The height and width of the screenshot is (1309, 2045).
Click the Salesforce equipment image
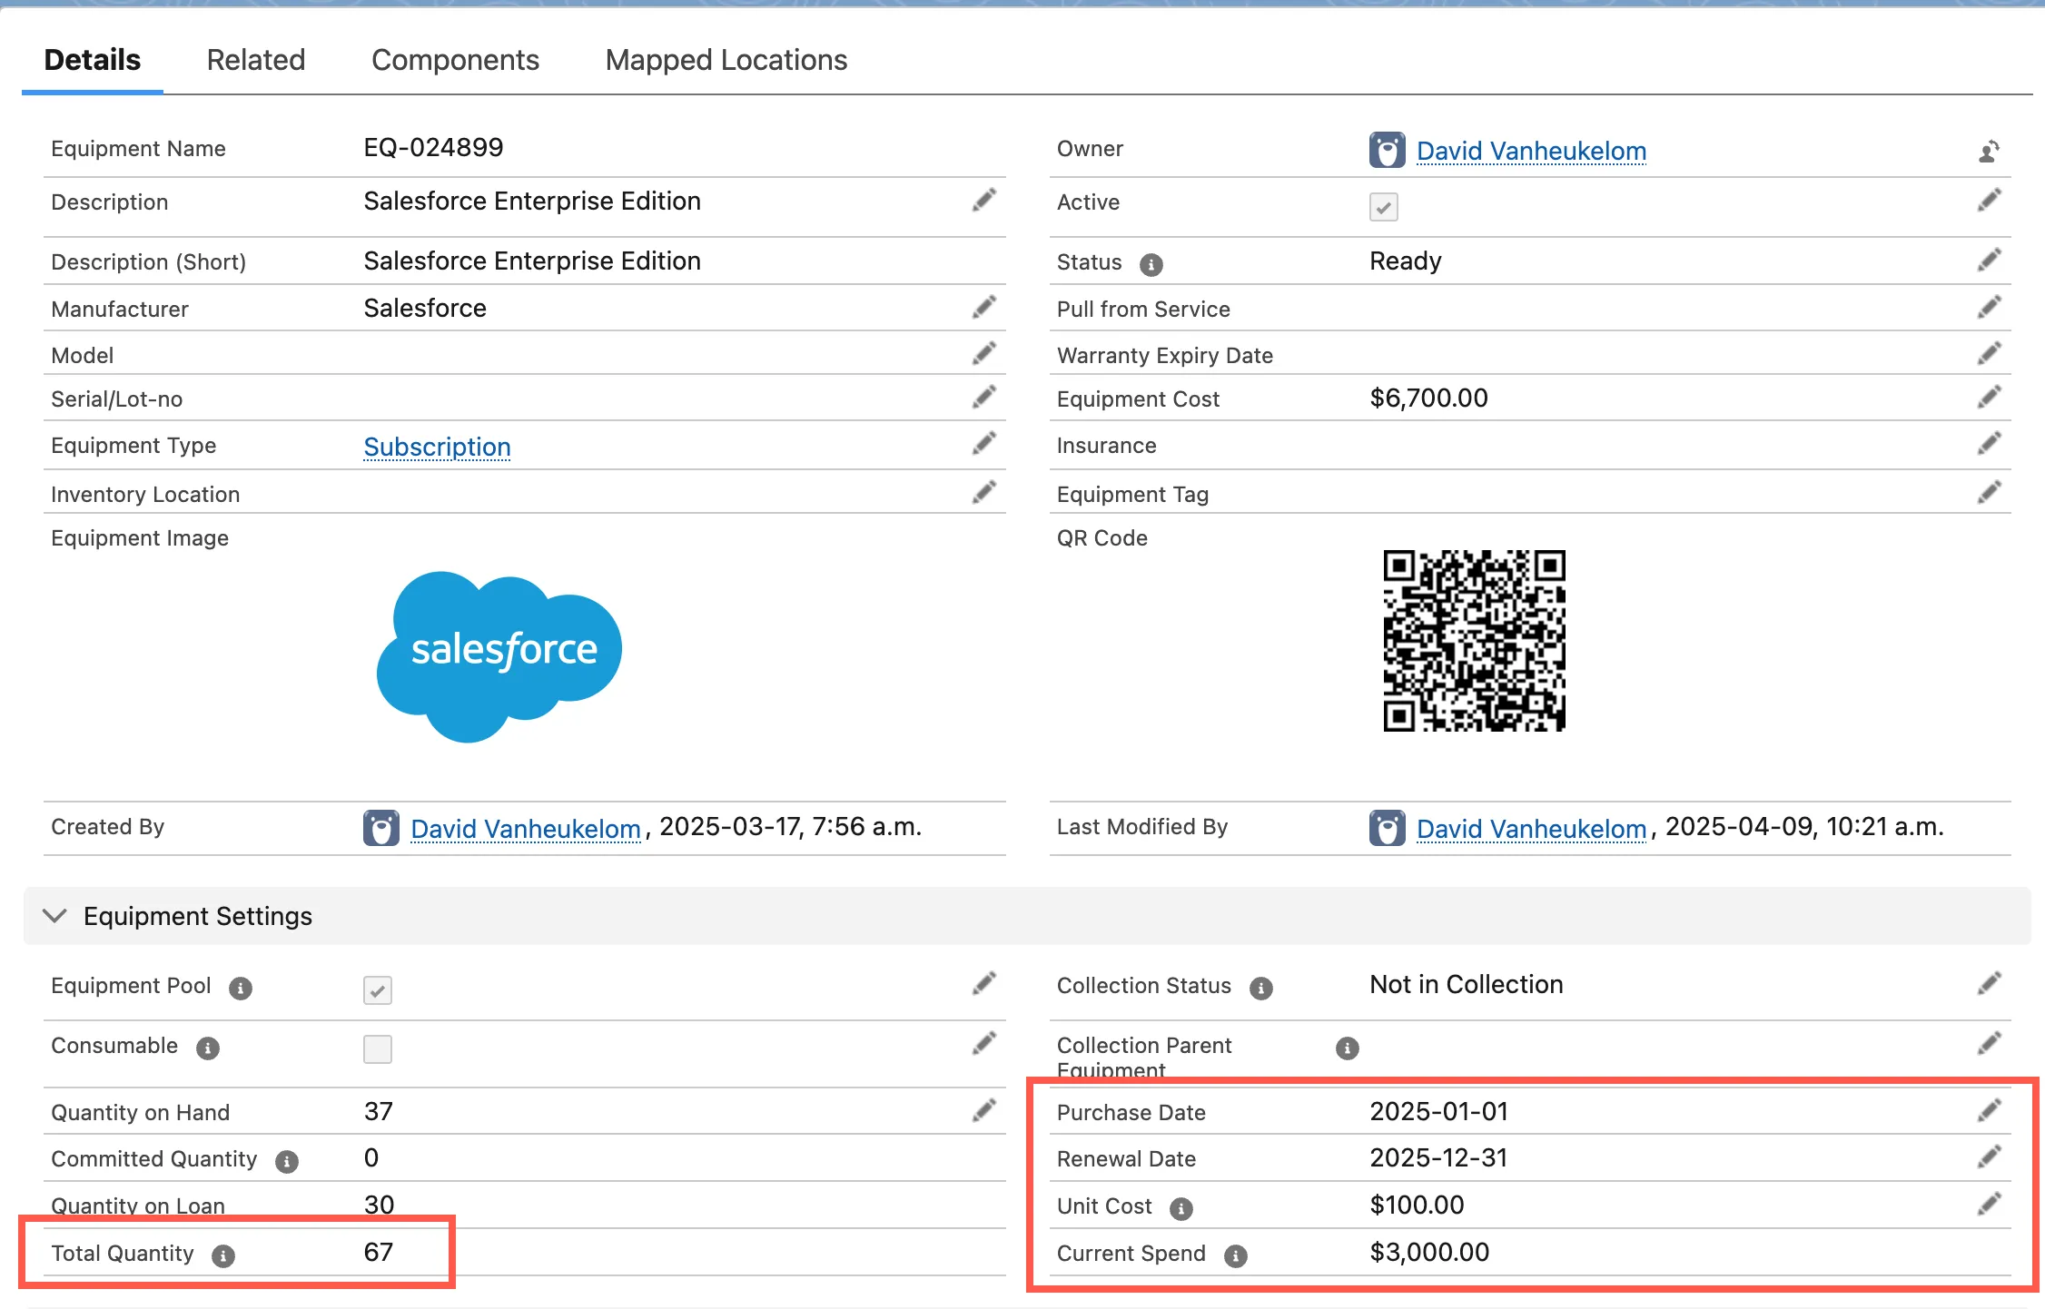pos(499,656)
